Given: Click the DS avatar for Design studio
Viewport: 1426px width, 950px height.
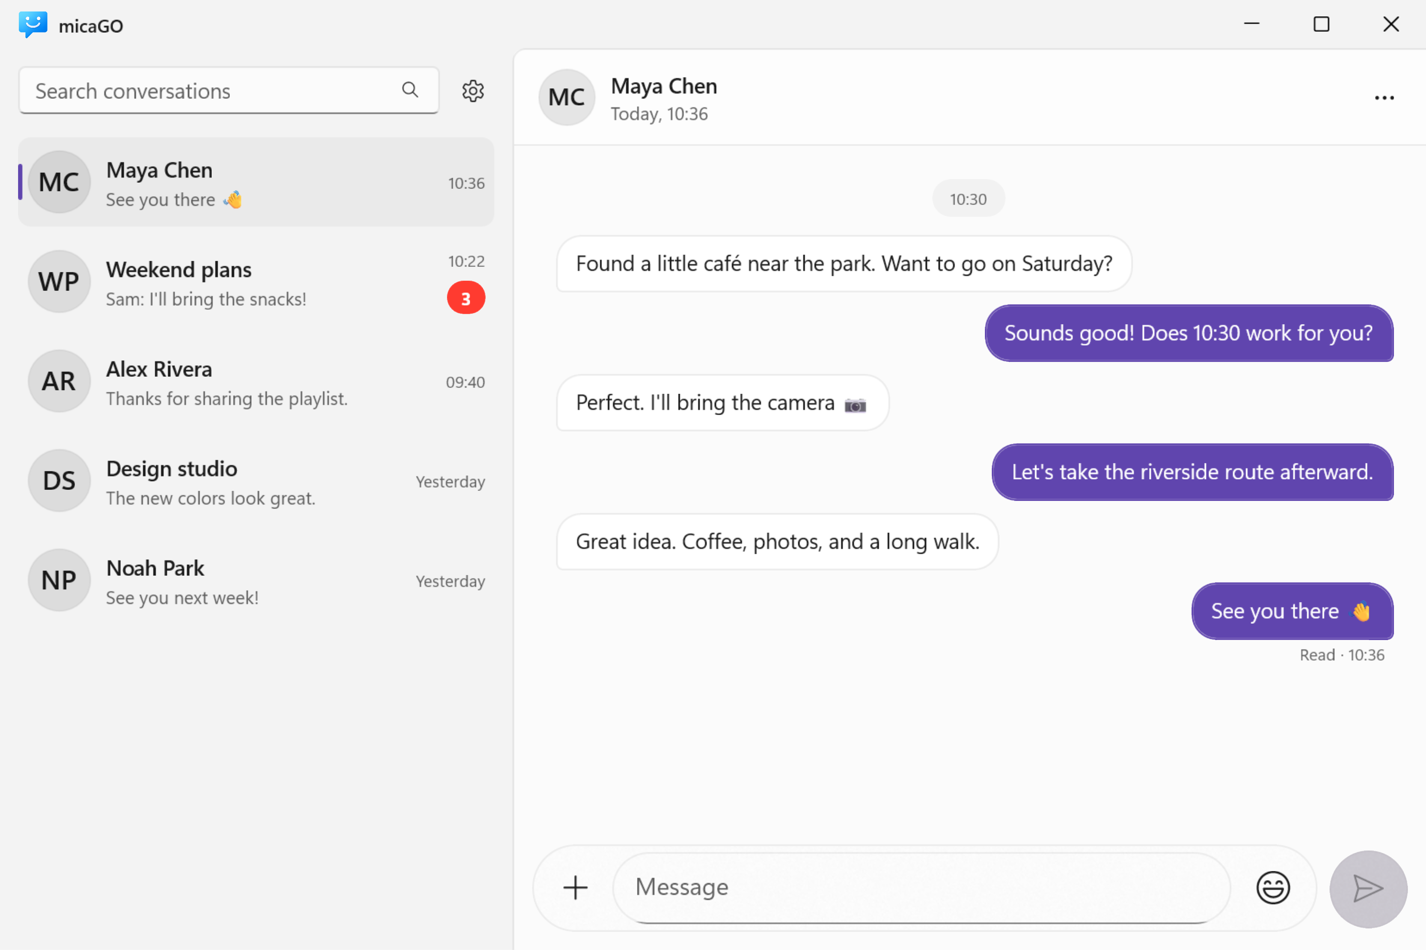Looking at the screenshot, I should coord(60,480).
